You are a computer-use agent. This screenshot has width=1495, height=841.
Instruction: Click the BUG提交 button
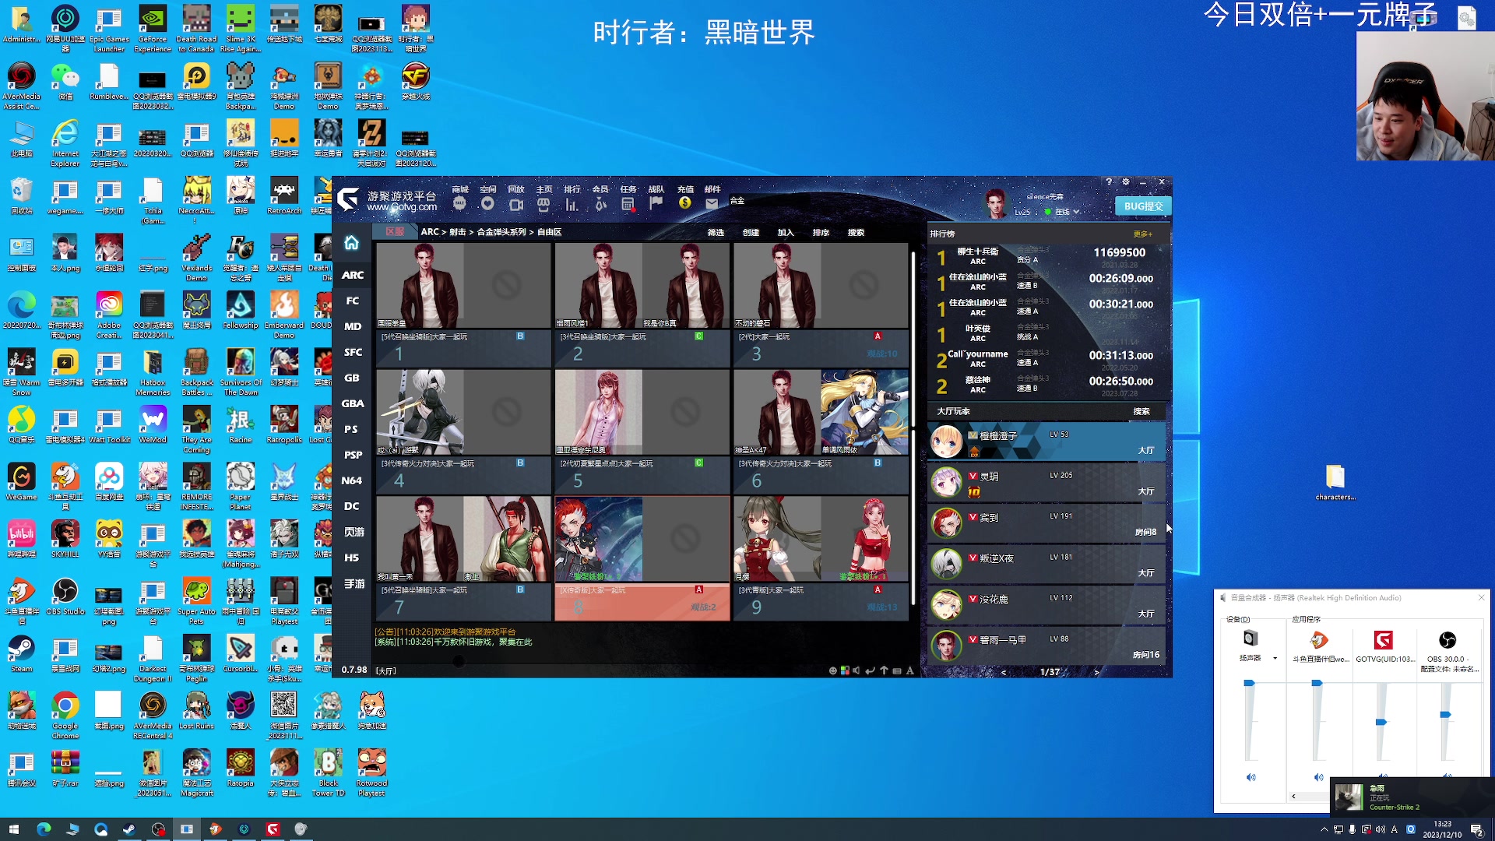point(1143,206)
